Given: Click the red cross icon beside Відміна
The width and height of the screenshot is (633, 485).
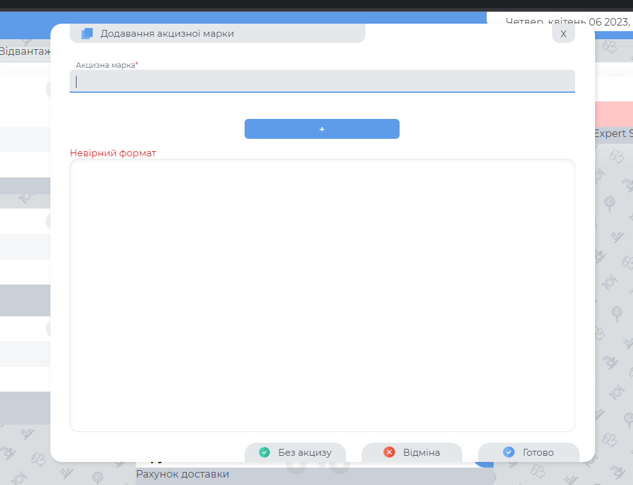Looking at the screenshot, I should (x=390, y=453).
